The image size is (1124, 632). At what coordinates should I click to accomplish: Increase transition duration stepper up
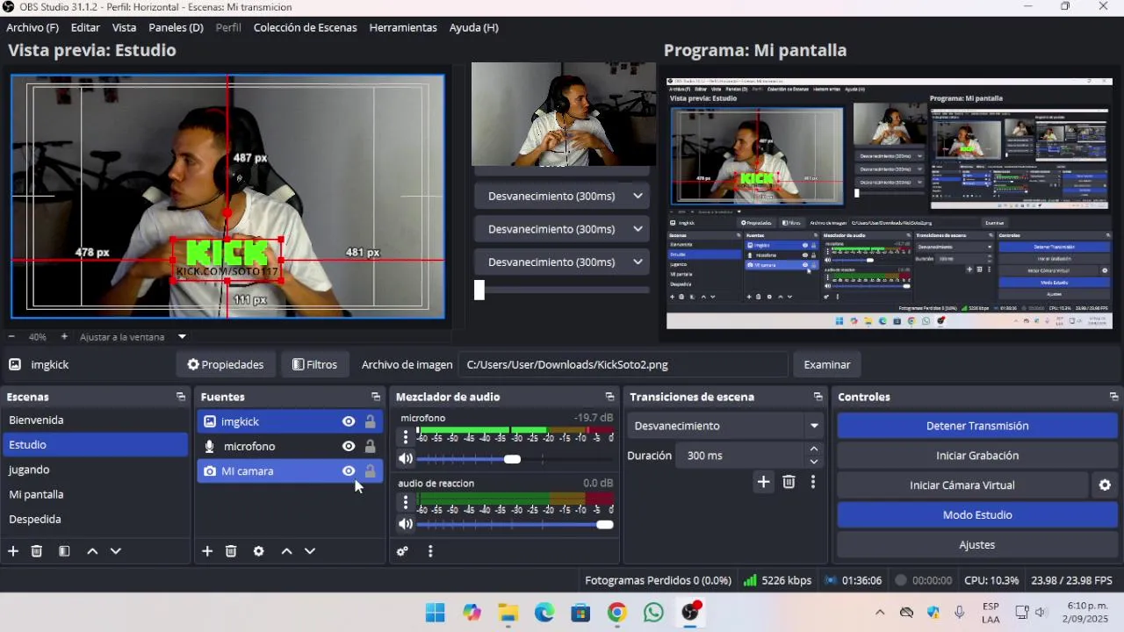(x=814, y=449)
